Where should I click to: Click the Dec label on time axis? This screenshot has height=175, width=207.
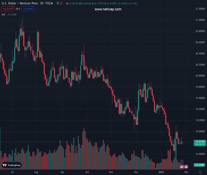136,172
